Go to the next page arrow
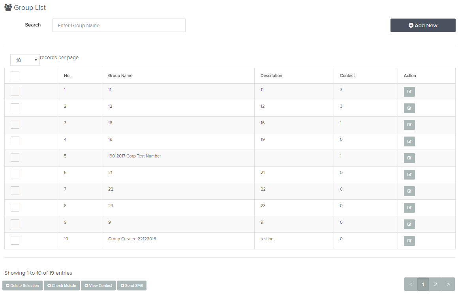This screenshot has height=294, width=458. click(449, 284)
